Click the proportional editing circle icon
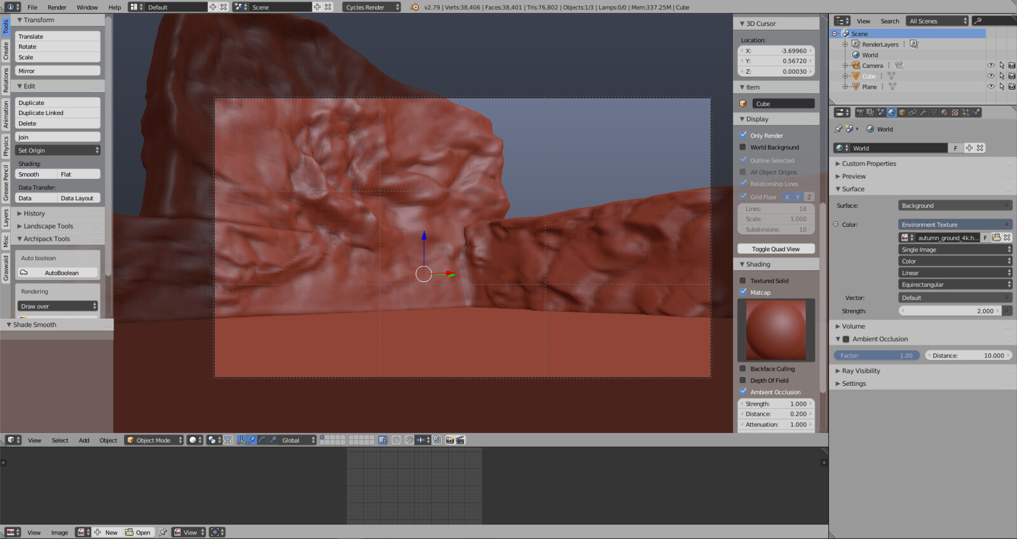The height and width of the screenshot is (539, 1017). (396, 440)
